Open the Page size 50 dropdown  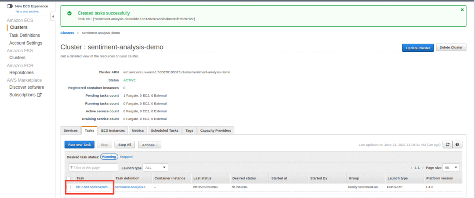(451, 167)
